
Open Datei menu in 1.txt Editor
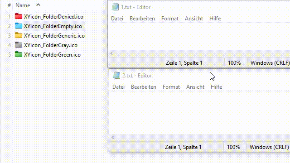[x=117, y=19]
